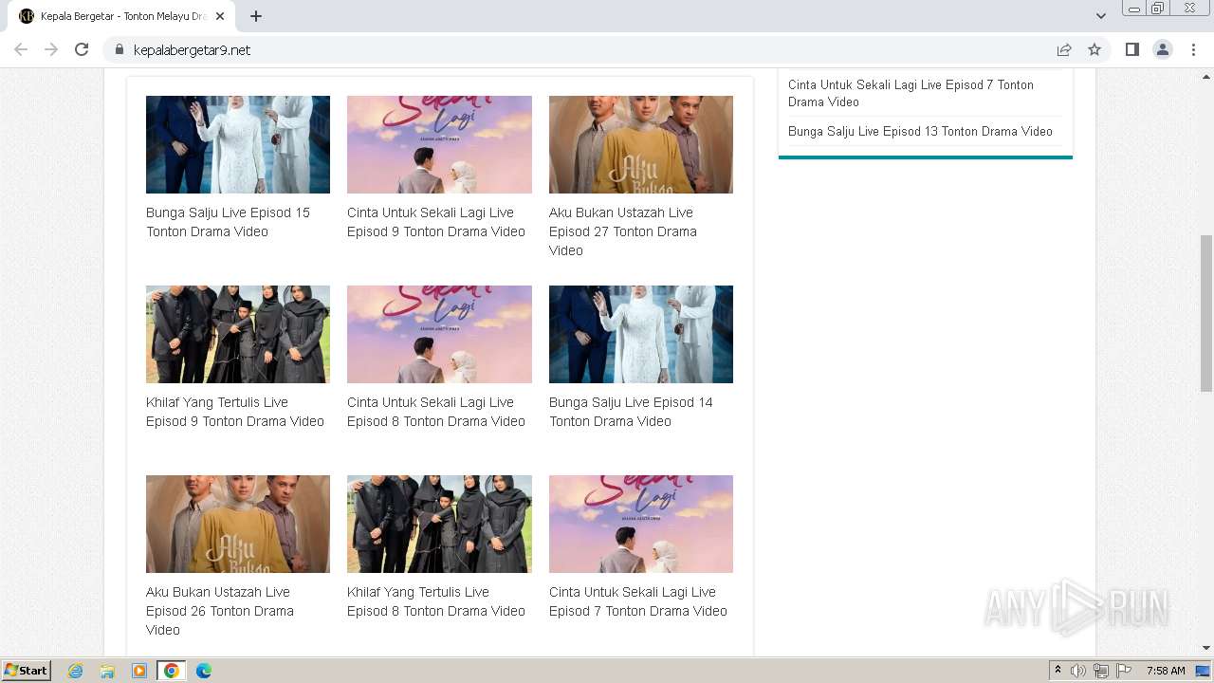Click Khilaf Yang Tertulis Episod 9 title
Screen dimensions: 1214x683
tap(235, 412)
